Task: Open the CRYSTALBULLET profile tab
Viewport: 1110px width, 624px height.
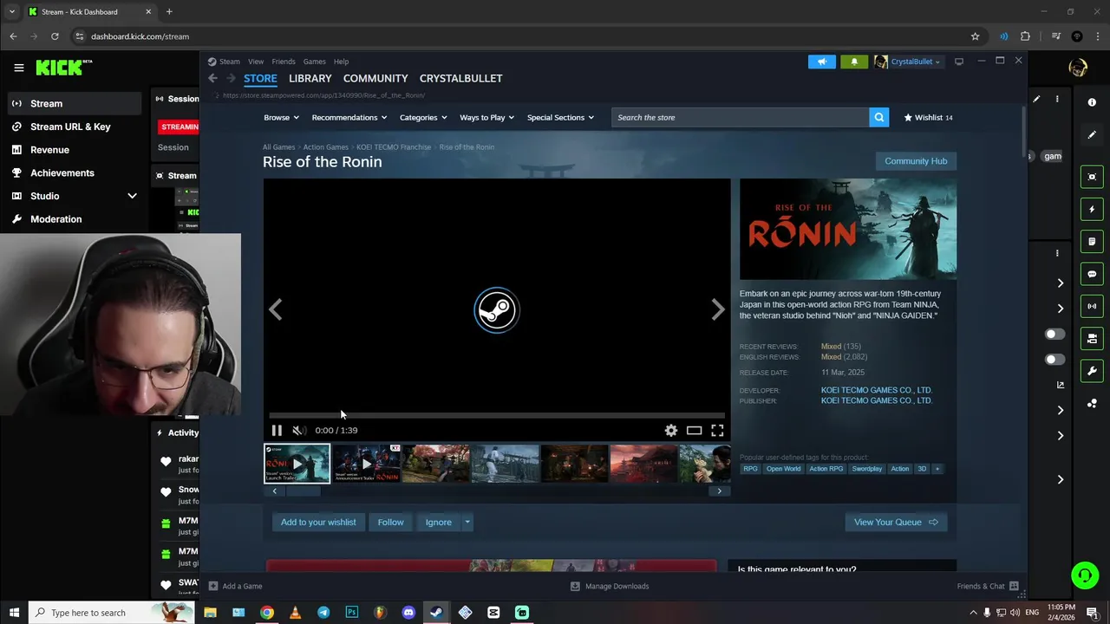Action: (x=460, y=78)
